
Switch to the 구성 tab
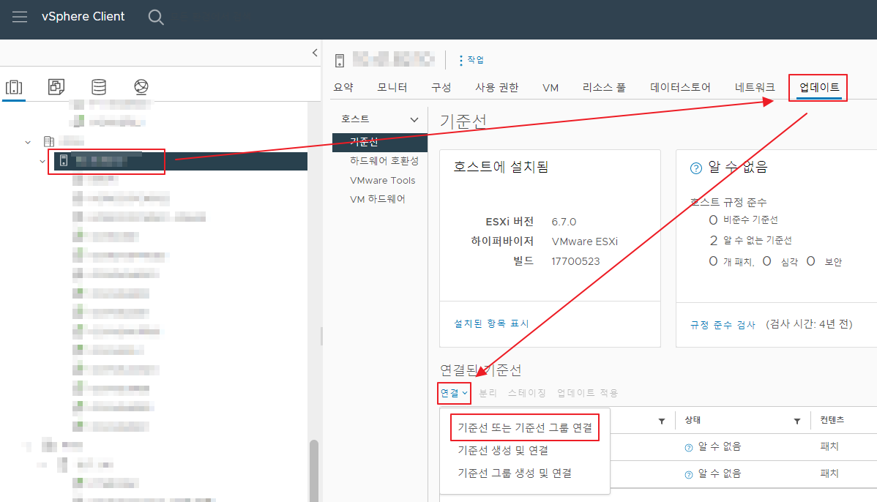441,87
